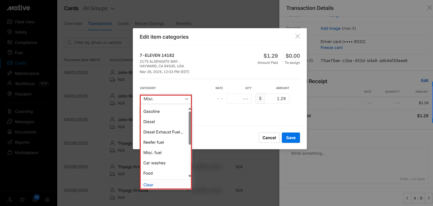Click the Add image receipt link

[331, 28]
